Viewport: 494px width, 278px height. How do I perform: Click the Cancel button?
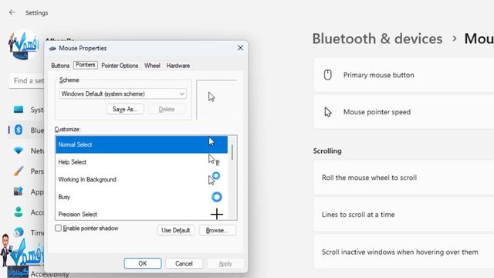coord(184,263)
